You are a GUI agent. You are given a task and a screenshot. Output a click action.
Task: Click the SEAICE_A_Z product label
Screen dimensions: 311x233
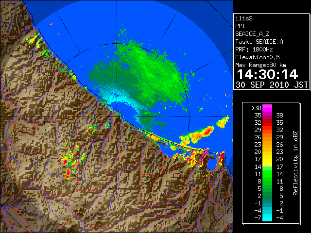(252, 34)
